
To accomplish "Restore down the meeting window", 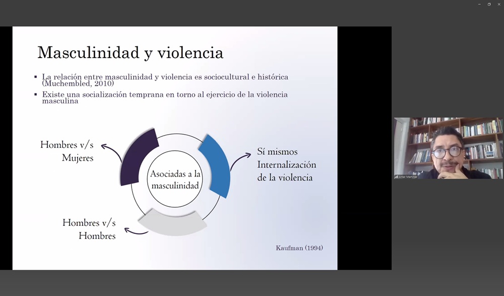I will point(489,4).
